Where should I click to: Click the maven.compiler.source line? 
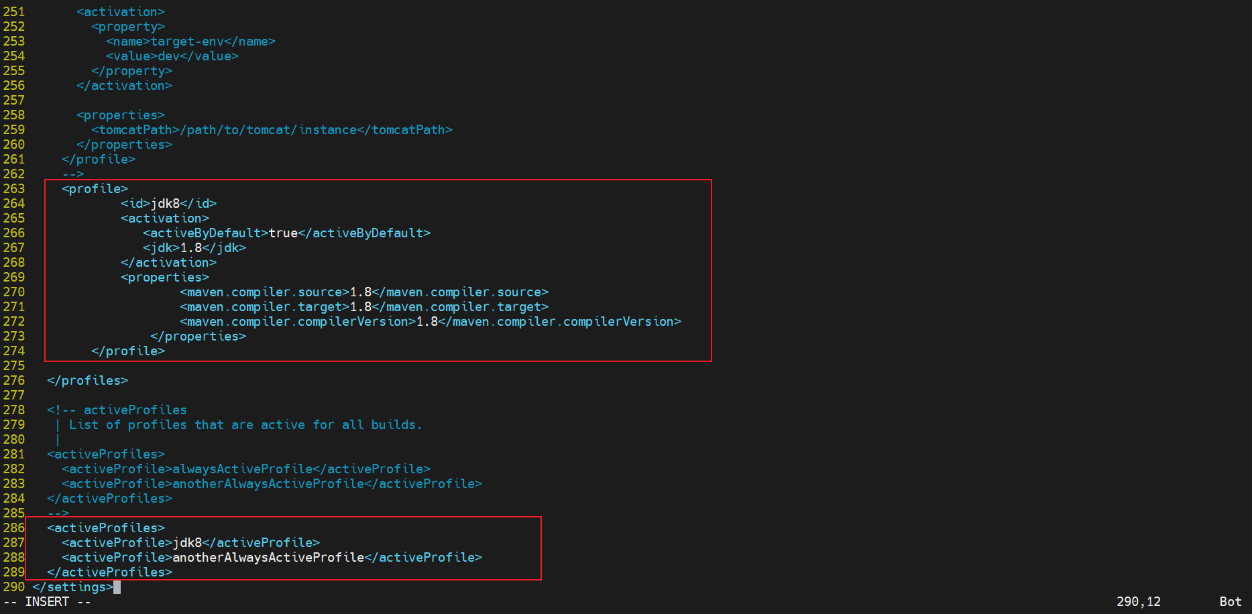(363, 292)
